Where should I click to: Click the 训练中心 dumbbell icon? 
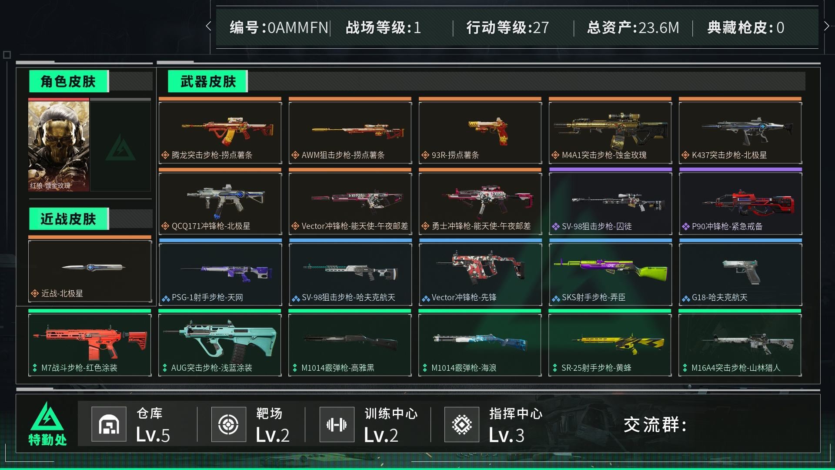(x=337, y=424)
